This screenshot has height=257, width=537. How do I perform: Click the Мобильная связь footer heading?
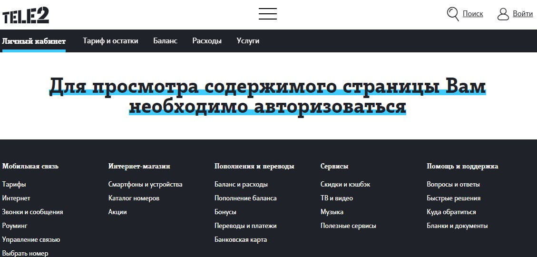tap(30, 166)
